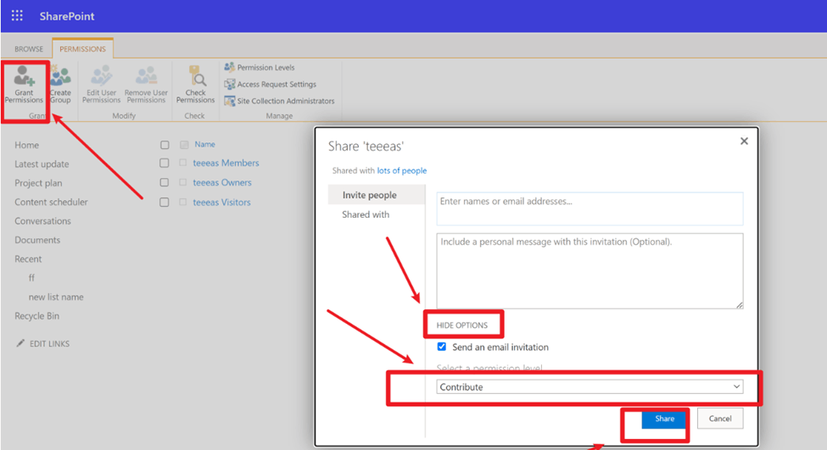Open the teeeas Visitors group link

coord(221,203)
